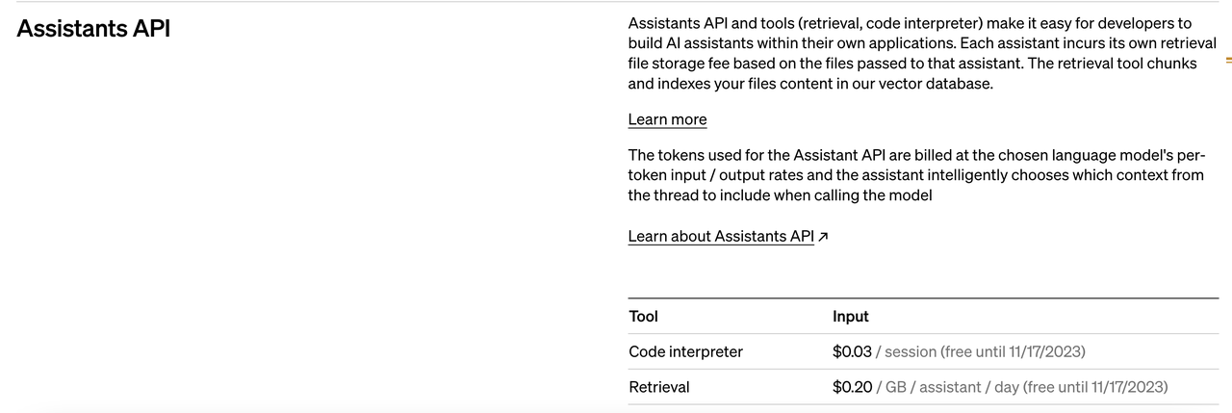This screenshot has width=1232, height=413.
Task: Click the orange marker at right edge
Action: (x=1228, y=61)
